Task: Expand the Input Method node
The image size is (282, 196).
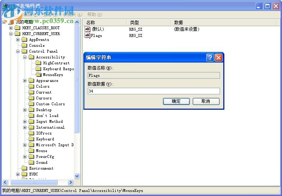Action: tap(25, 121)
